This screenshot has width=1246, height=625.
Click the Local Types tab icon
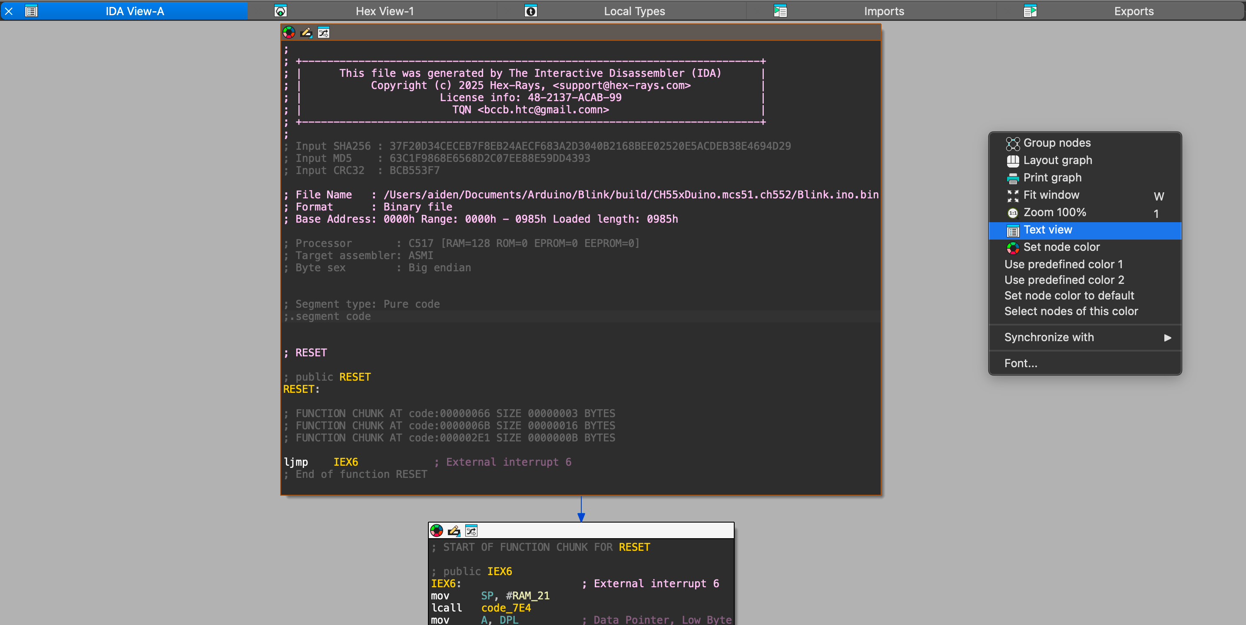pos(530,11)
